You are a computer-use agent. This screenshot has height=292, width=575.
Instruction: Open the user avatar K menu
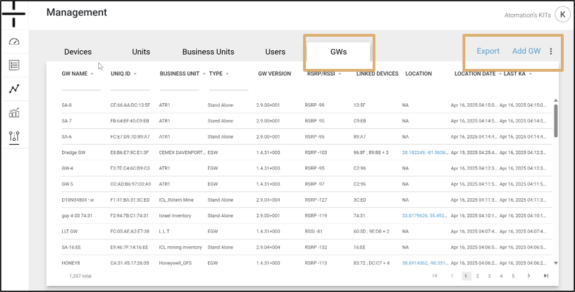(562, 15)
